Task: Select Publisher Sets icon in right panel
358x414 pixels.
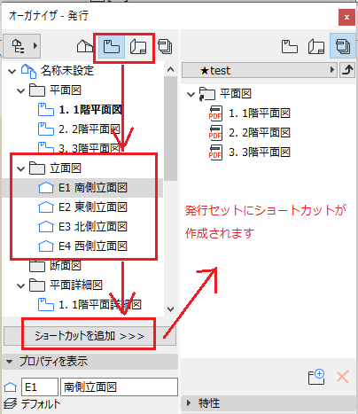Action: (343, 46)
